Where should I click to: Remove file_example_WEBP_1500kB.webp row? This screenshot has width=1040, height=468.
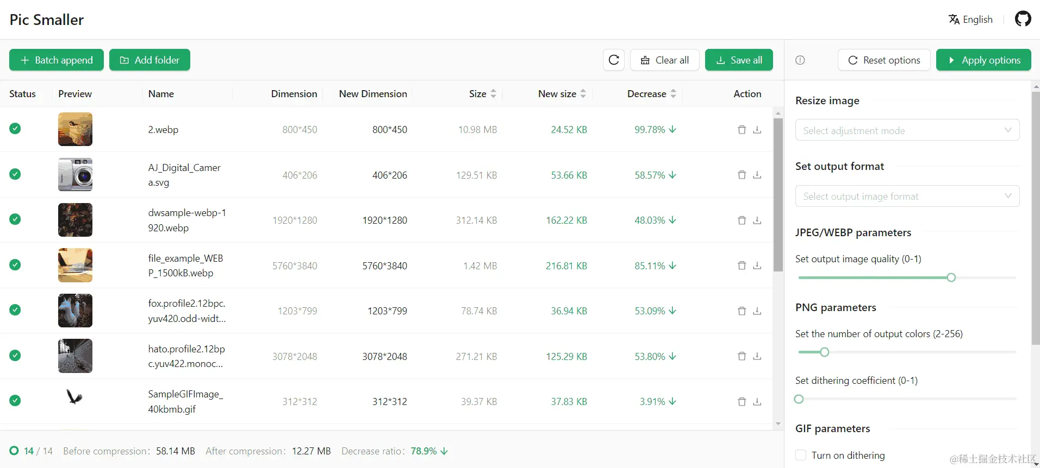tap(742, 265)
